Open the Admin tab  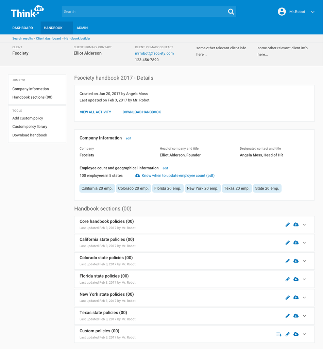point(82,28)
